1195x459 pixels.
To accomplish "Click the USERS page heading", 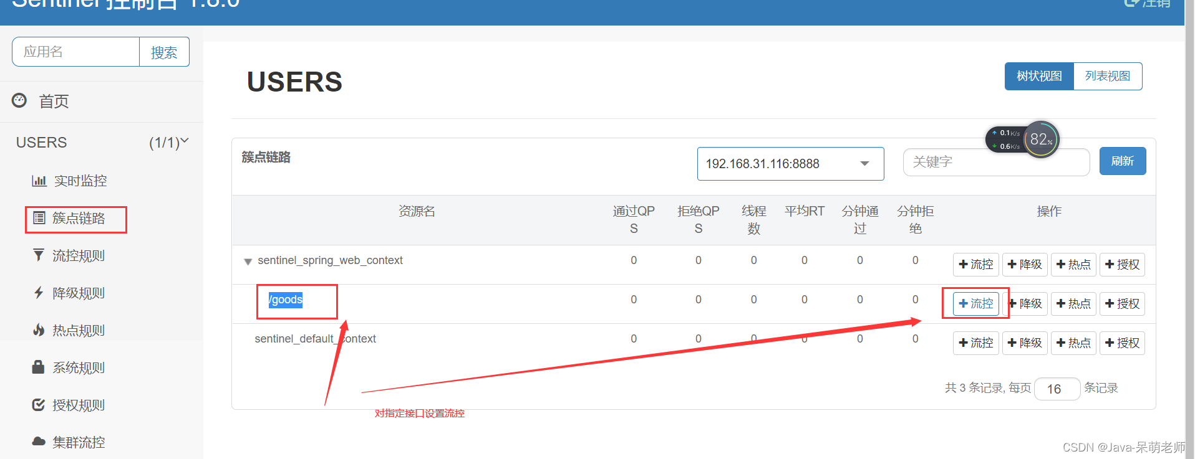I will pyautogui.click(x=294, y=82).
